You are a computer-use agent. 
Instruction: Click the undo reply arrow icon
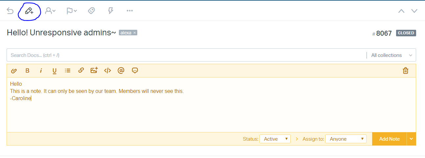point(10,11)
